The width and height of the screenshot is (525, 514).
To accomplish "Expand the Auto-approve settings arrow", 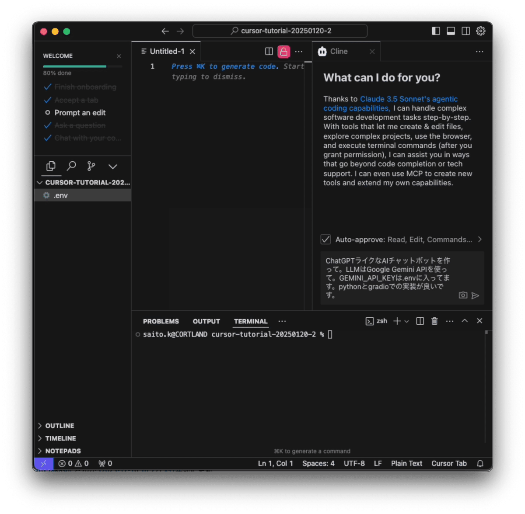I will [480, 239].
